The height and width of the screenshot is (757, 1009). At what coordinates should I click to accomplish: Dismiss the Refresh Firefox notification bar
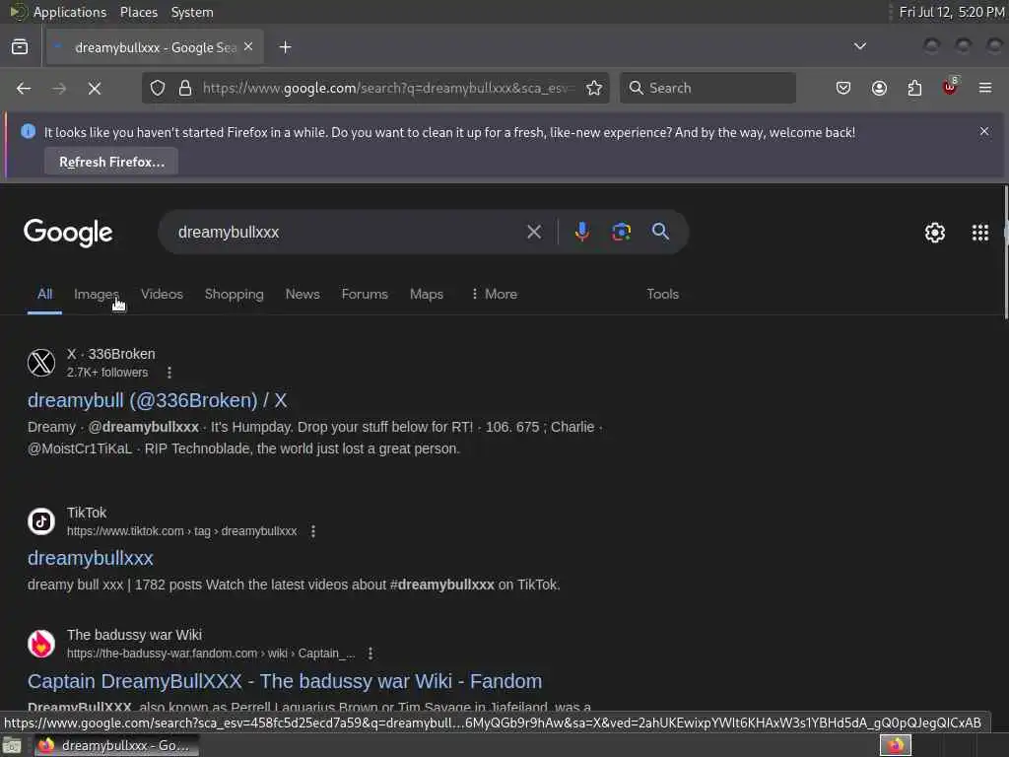pyautogui.click(x=984, y=131)
